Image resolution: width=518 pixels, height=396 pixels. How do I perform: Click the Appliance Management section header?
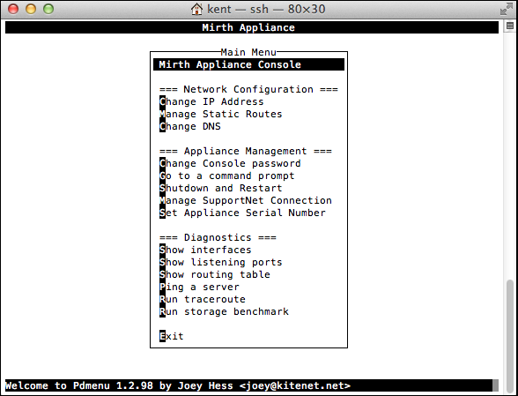pos(246,151)
